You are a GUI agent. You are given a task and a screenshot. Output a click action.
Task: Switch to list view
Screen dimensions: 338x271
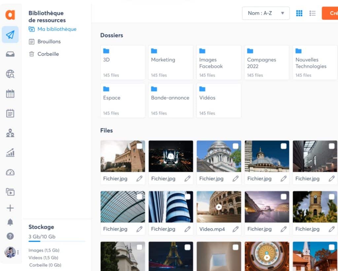coord(312,13)
